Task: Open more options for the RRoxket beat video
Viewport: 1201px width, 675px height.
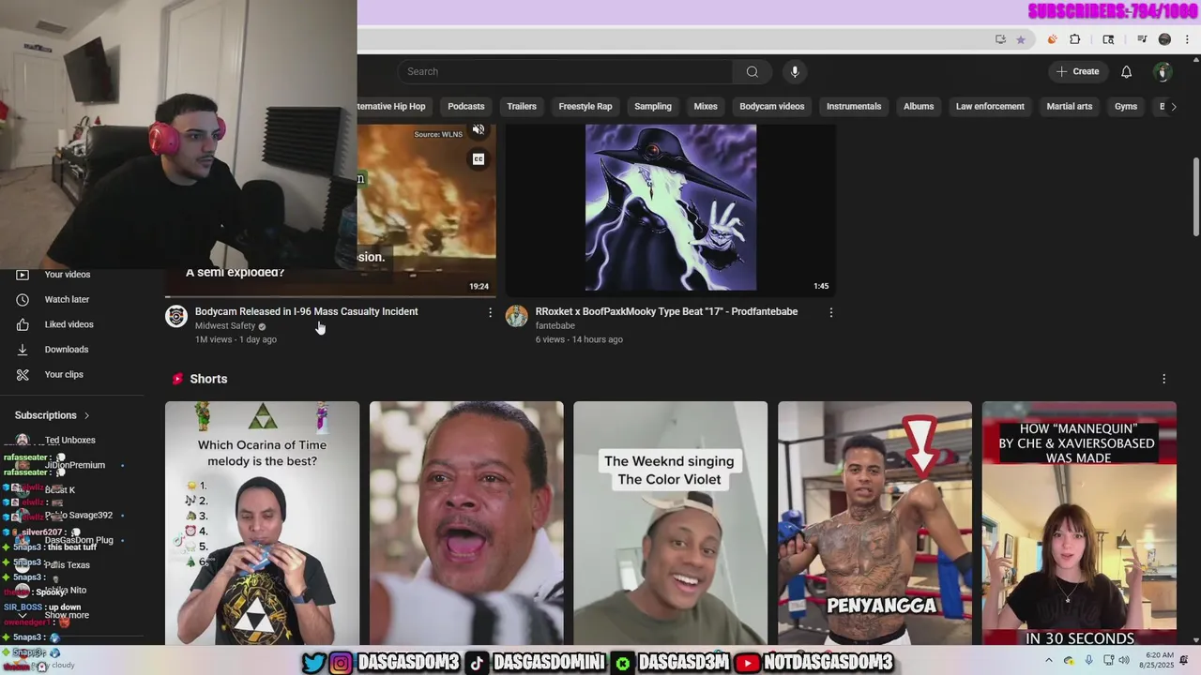Action: (830, 312)
